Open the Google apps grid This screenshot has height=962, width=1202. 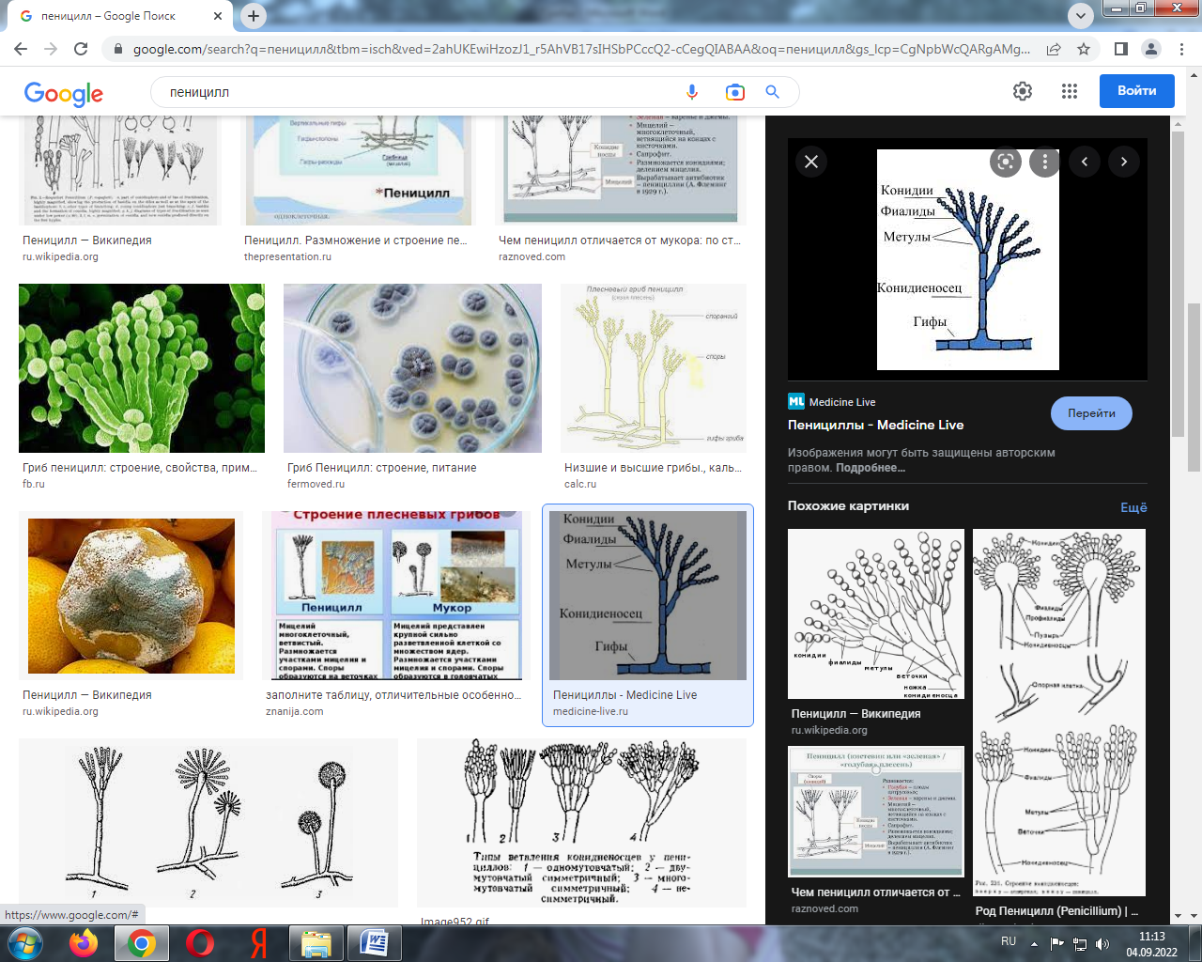1070,91
